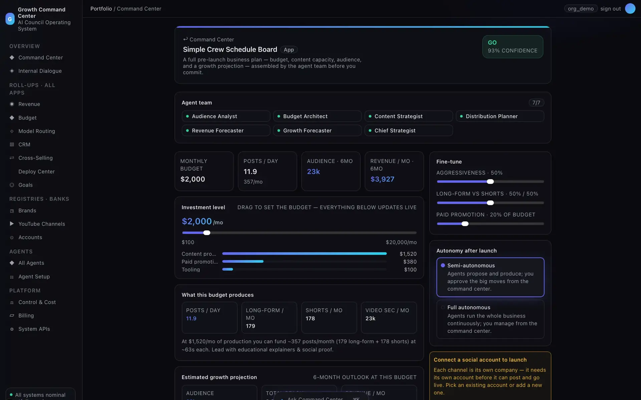
Task: Click the Shorts / MO 178 tile
Action: pos(329,318)
